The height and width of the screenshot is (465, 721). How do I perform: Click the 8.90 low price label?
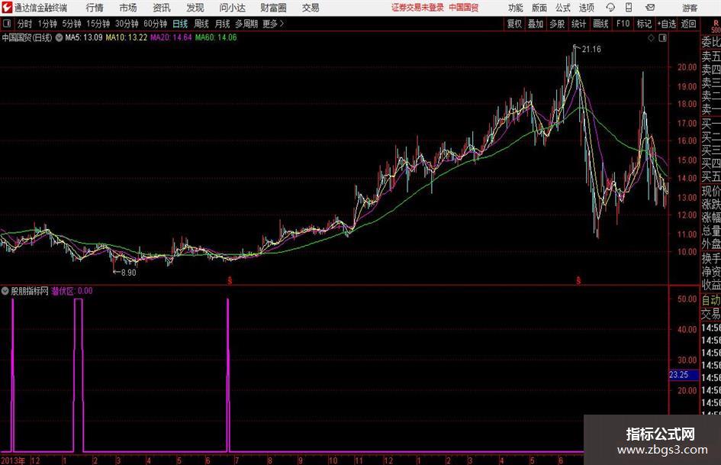coord(128,273)
